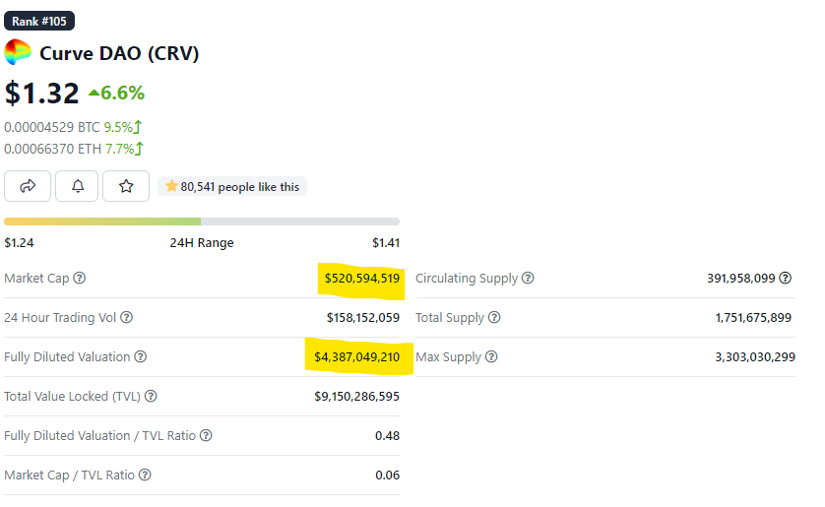Viewport: 825px width, 507px height.
Task: Click the Rank #105 badge
Action: click(39, 21)
